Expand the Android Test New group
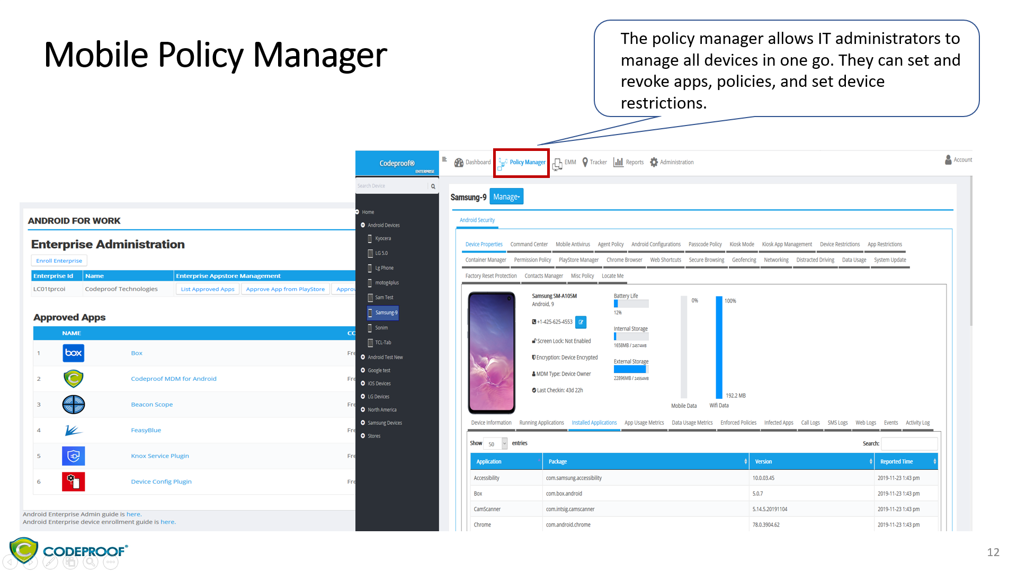1017x572 pixels. [363, 357]
